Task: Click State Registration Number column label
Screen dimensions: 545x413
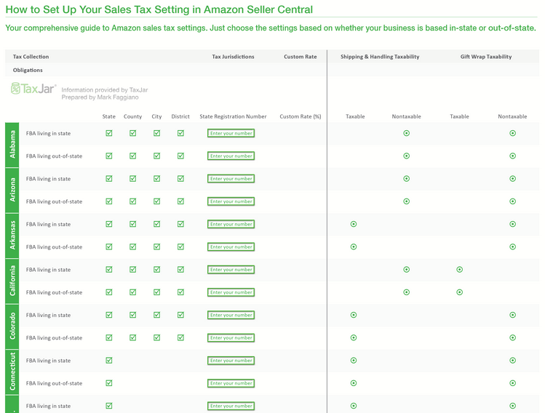Action: click(234, 116)
